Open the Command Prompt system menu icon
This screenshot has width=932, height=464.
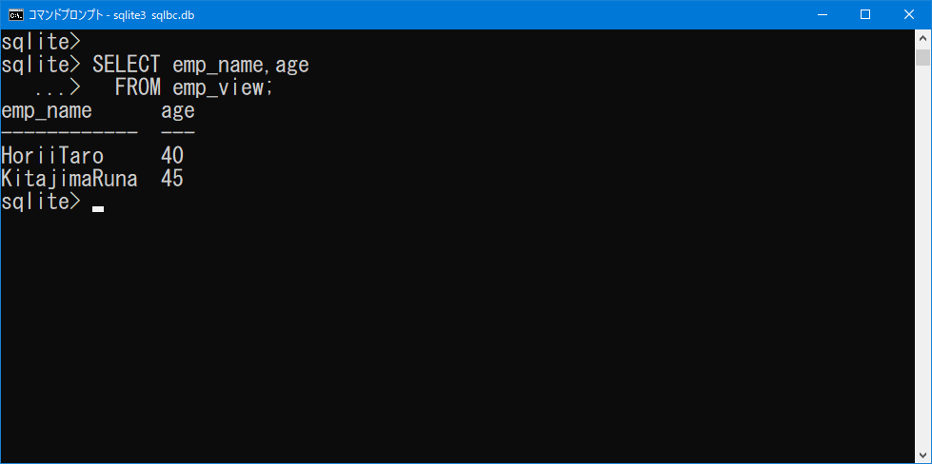click(16, 15)
